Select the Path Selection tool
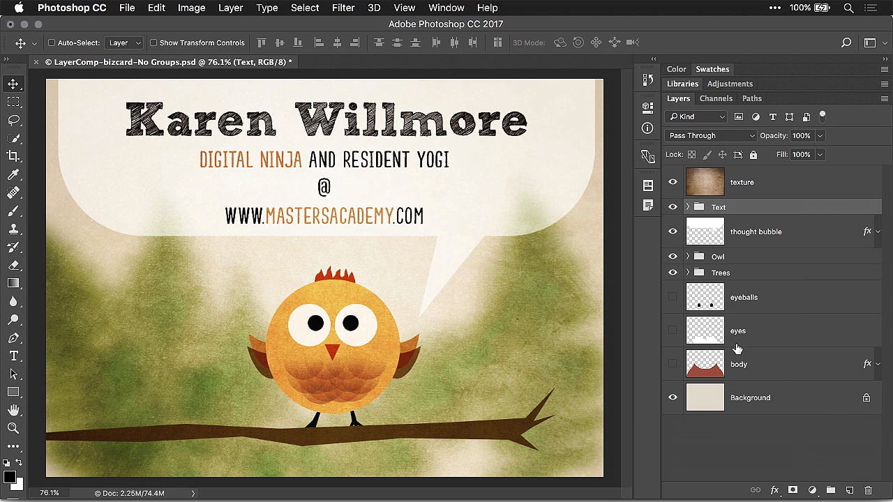The image size is (893, 502). pyautogui.click(x=13, y=374)
